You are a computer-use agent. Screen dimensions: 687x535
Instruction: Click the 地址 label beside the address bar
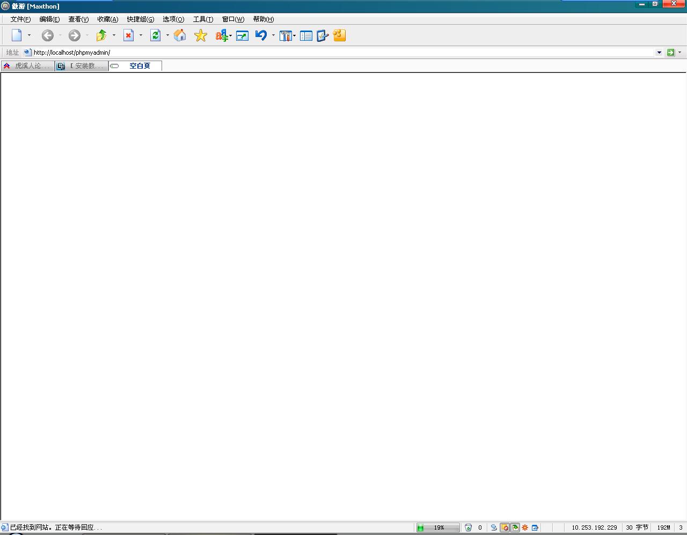[x=12, y=53]
